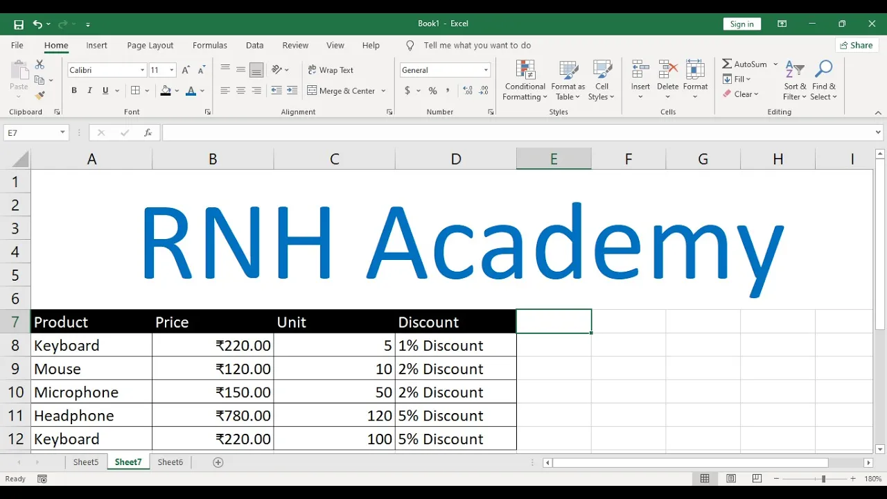
Task: Click the Tell me what you want to do box
Action: pyautogui.click(x=477, y=45)
